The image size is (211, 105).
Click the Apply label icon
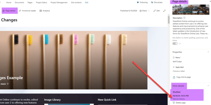174,67
